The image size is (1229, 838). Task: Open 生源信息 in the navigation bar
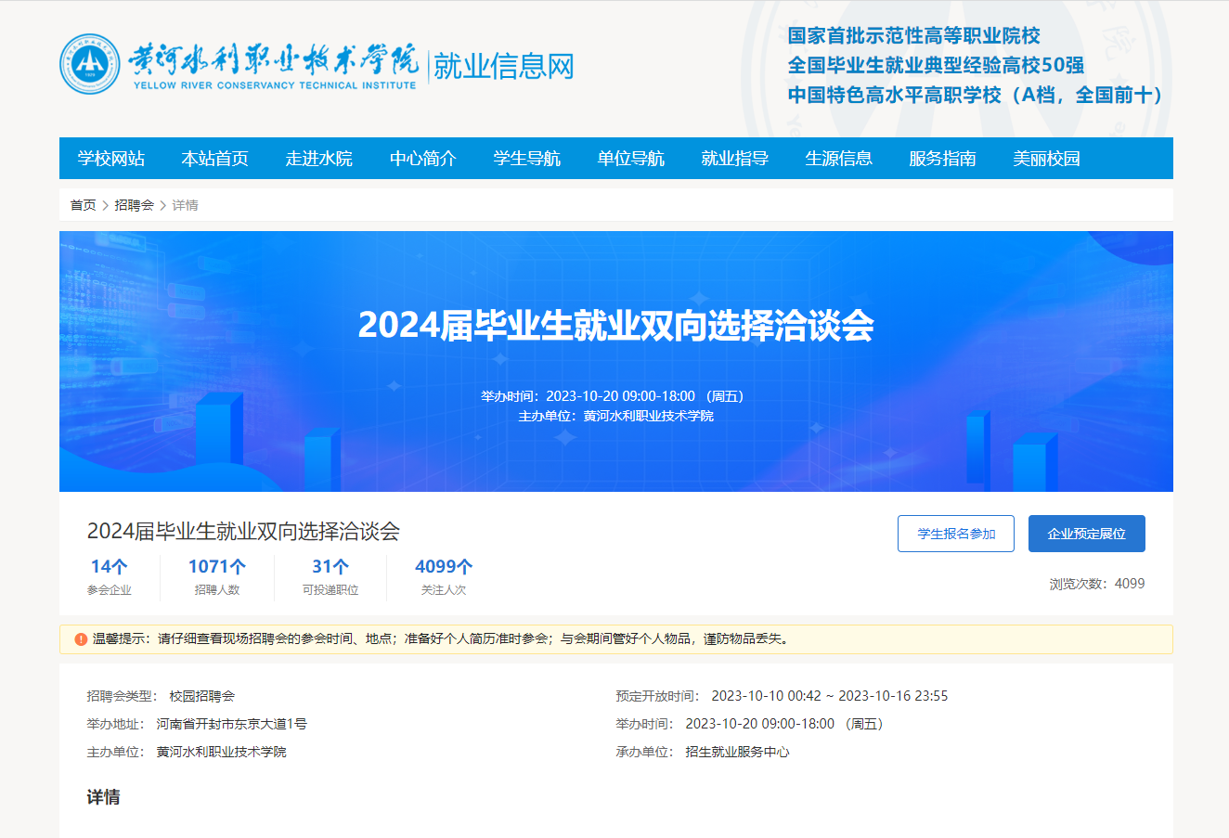839,159
